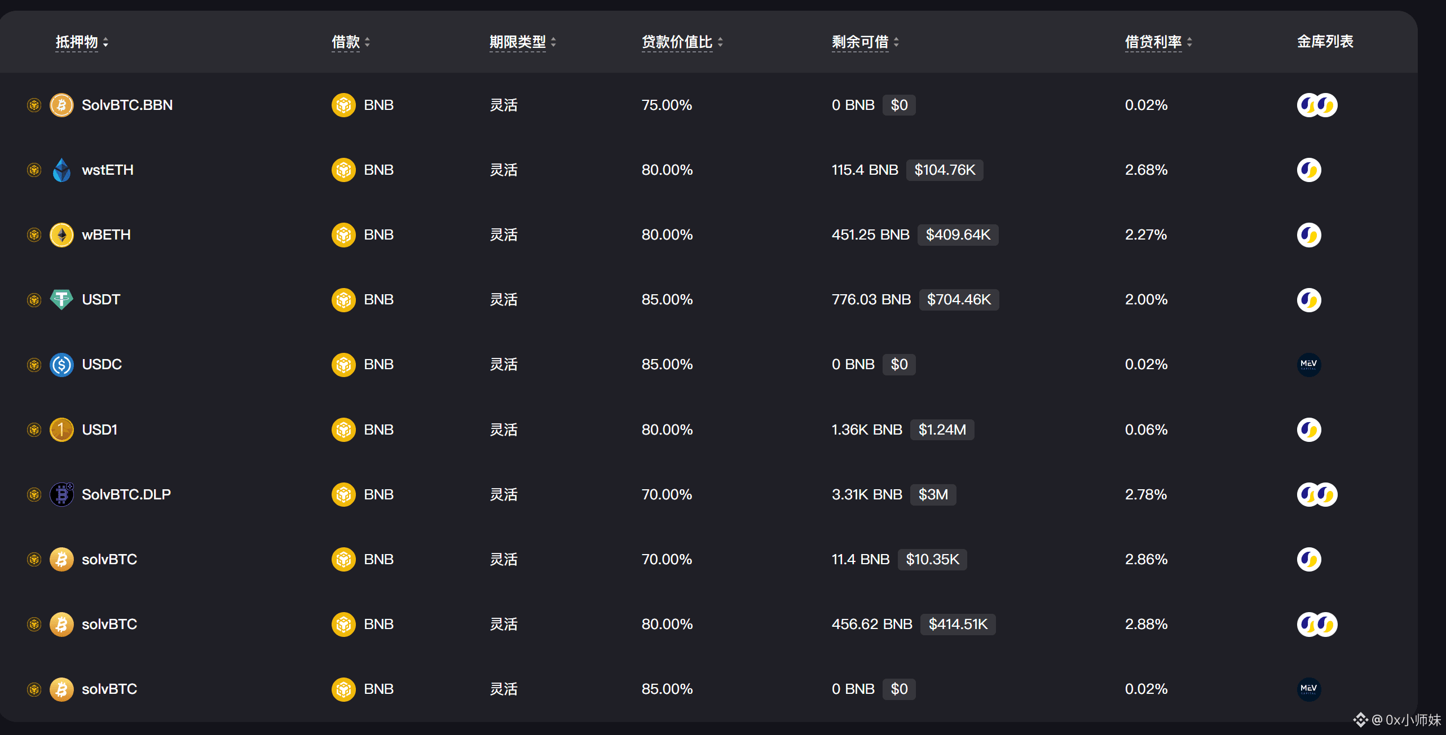Viewport: 1446px width, 735px height.
Task: Open the wBETH market row name
Action: (106, 234)
